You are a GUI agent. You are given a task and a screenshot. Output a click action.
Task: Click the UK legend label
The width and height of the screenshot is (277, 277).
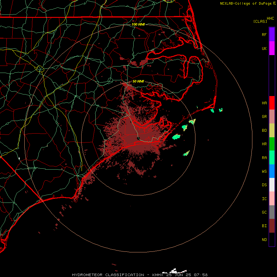pos(264,48)
